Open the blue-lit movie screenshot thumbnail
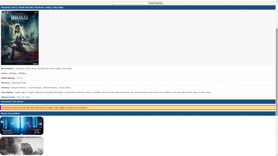 (x=22, y=126)
